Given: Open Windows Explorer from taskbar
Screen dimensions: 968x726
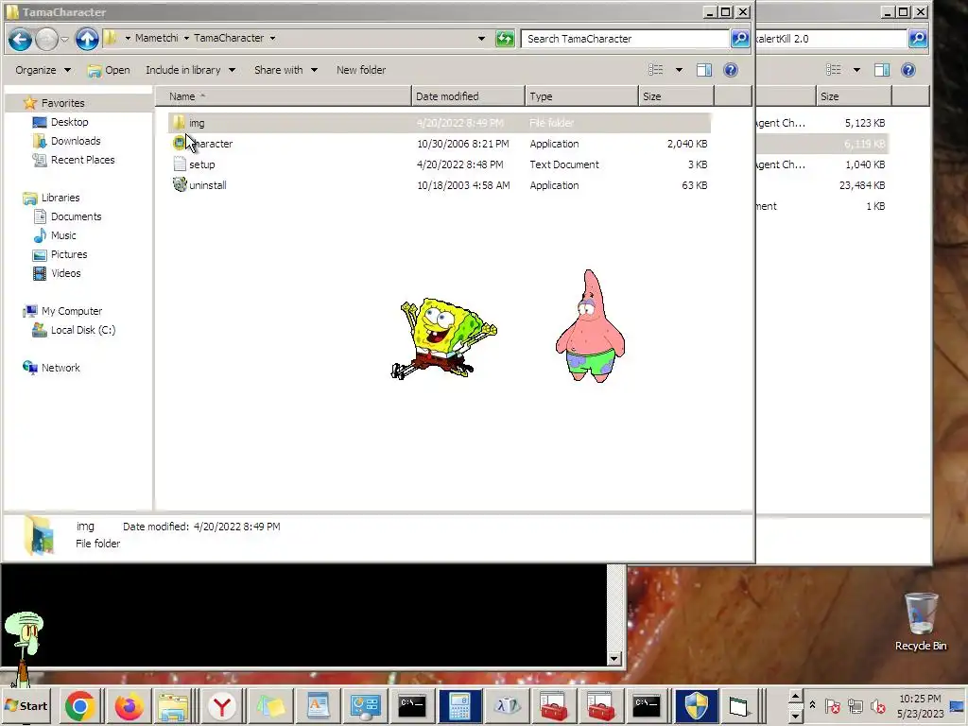Looking at the screenshot, I should [x=174, y=705].
